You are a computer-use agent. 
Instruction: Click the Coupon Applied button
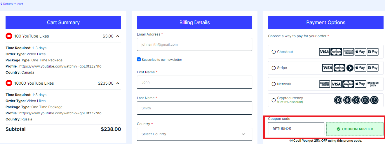pos(355,129)
